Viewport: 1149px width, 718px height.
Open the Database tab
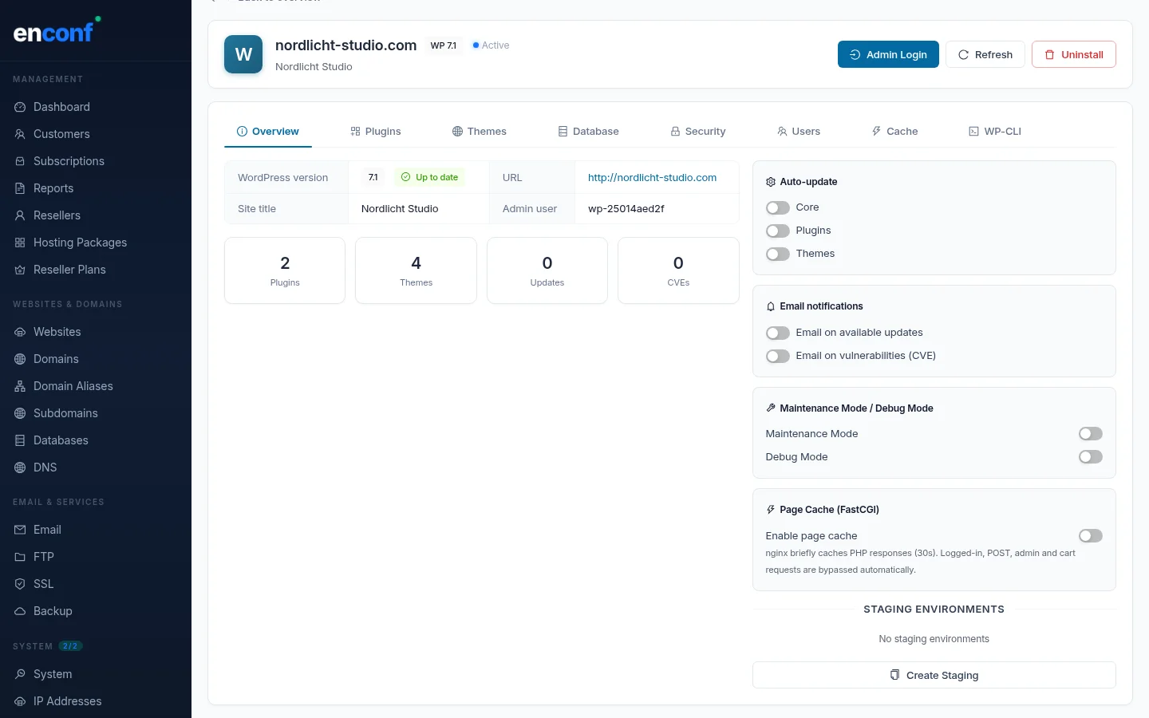pyautogui.click(x=589, y=132)
